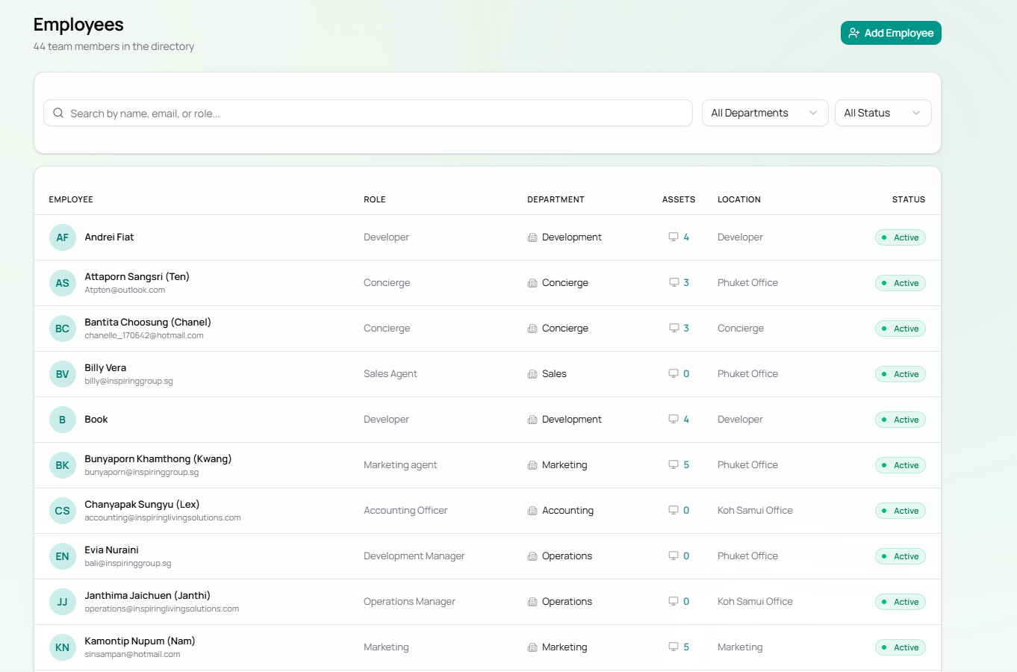Click the JJ avatar for Janthima Jaichuen
The height and width of the screenshot is (672, 1017).
63,602
